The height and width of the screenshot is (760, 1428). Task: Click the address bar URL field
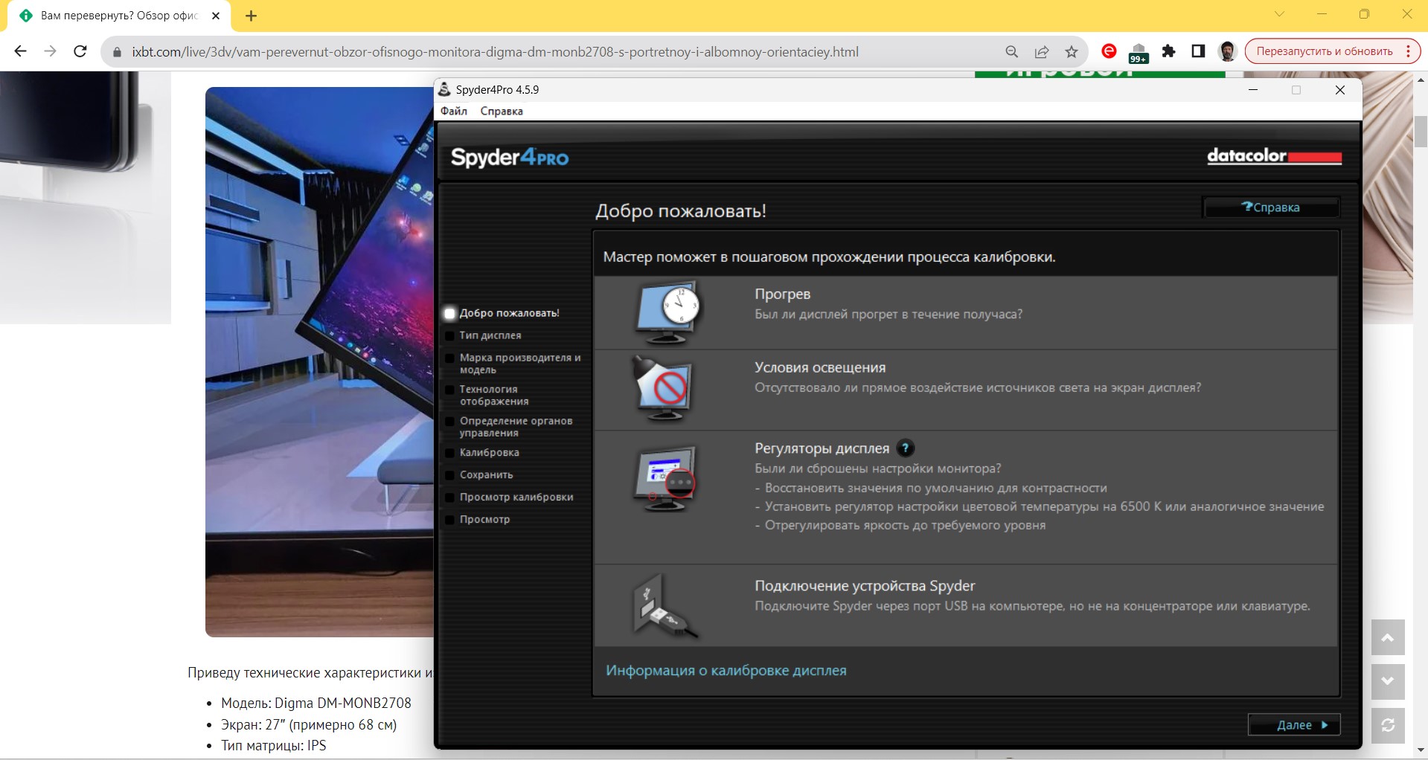tap(495, 52)
